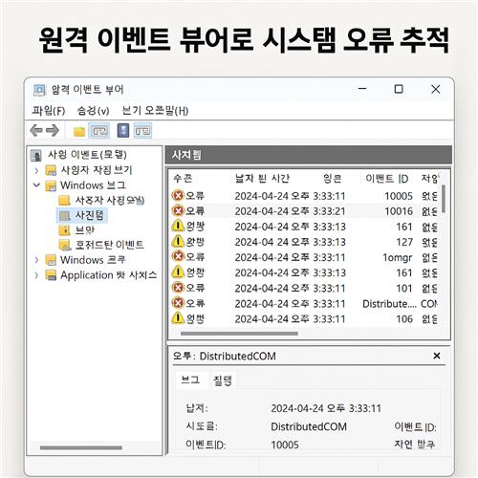Click the horizontal scrollbar under the tree pane
The image size is (478, 478).
pyautogui.click(x=81, y=447)
